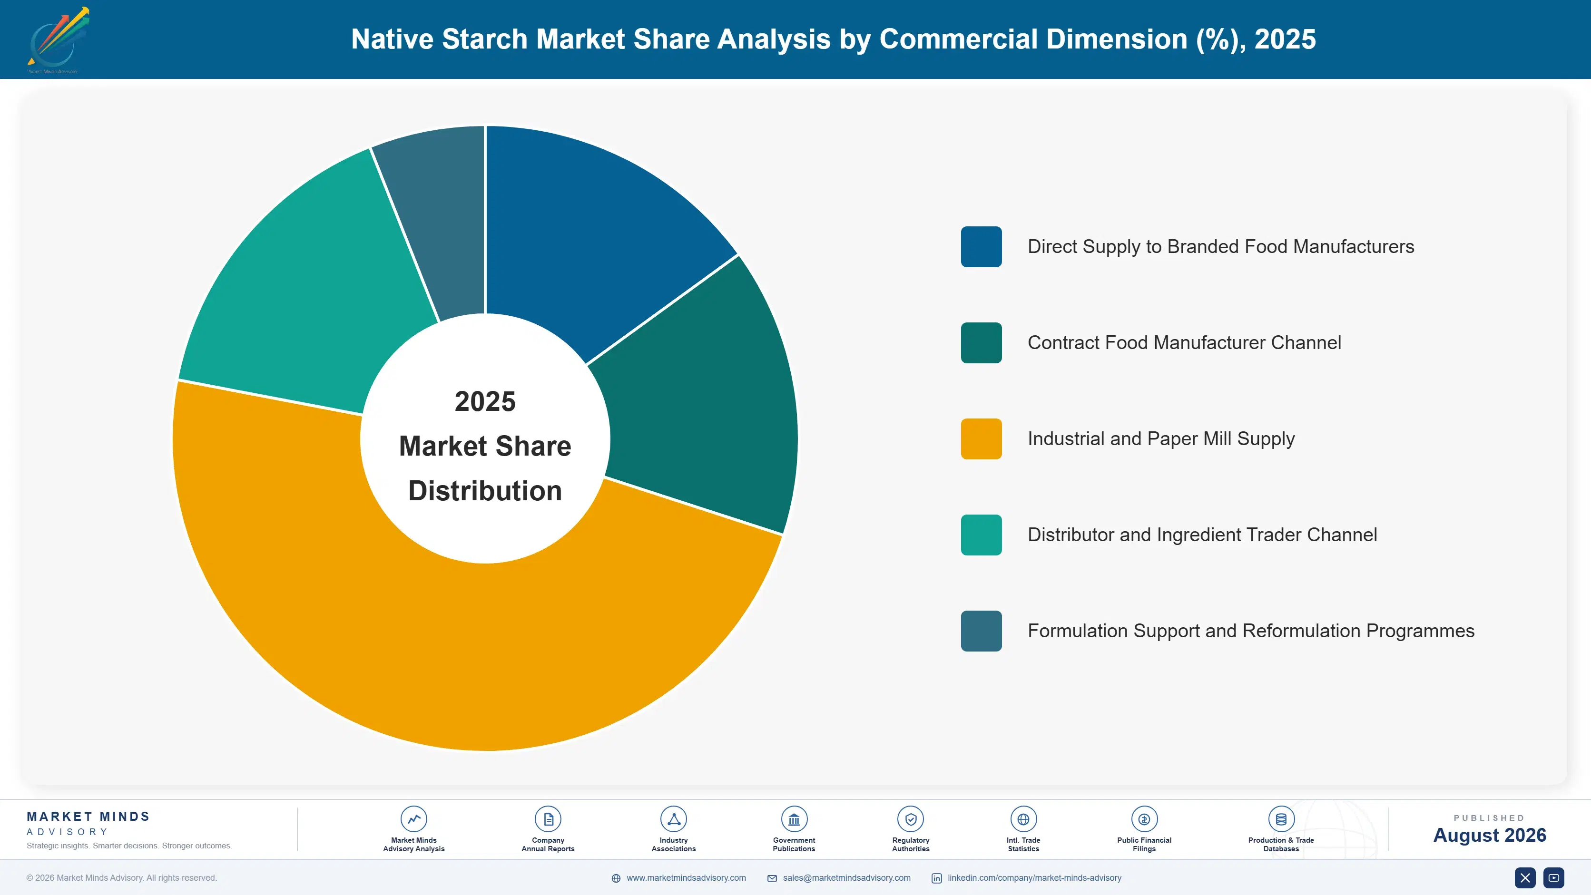Click the dark green Contract Food legend swatch
1591x895 pixels.
(981, 342)
